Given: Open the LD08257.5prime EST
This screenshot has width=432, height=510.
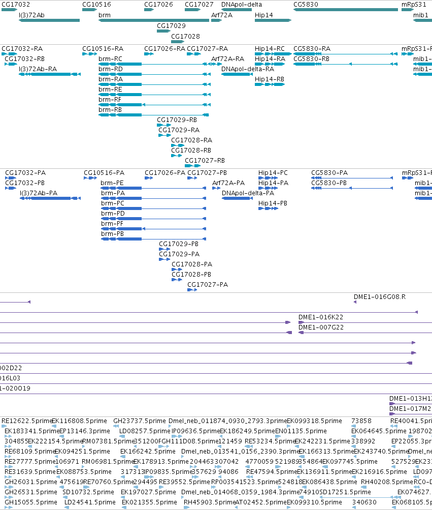Looking at the screenshot, I should 122,436.
